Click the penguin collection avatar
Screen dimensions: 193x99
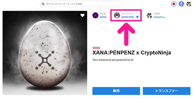pos(117,15)
